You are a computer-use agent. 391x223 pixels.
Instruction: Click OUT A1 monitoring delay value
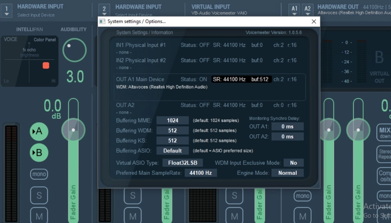pyautogui.click(x=287, y=126)
